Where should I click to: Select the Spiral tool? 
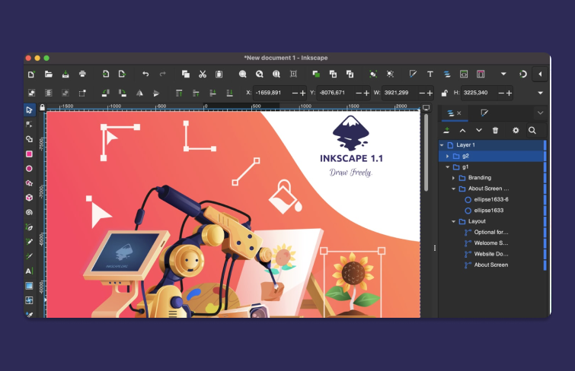[x=29, y=212]
